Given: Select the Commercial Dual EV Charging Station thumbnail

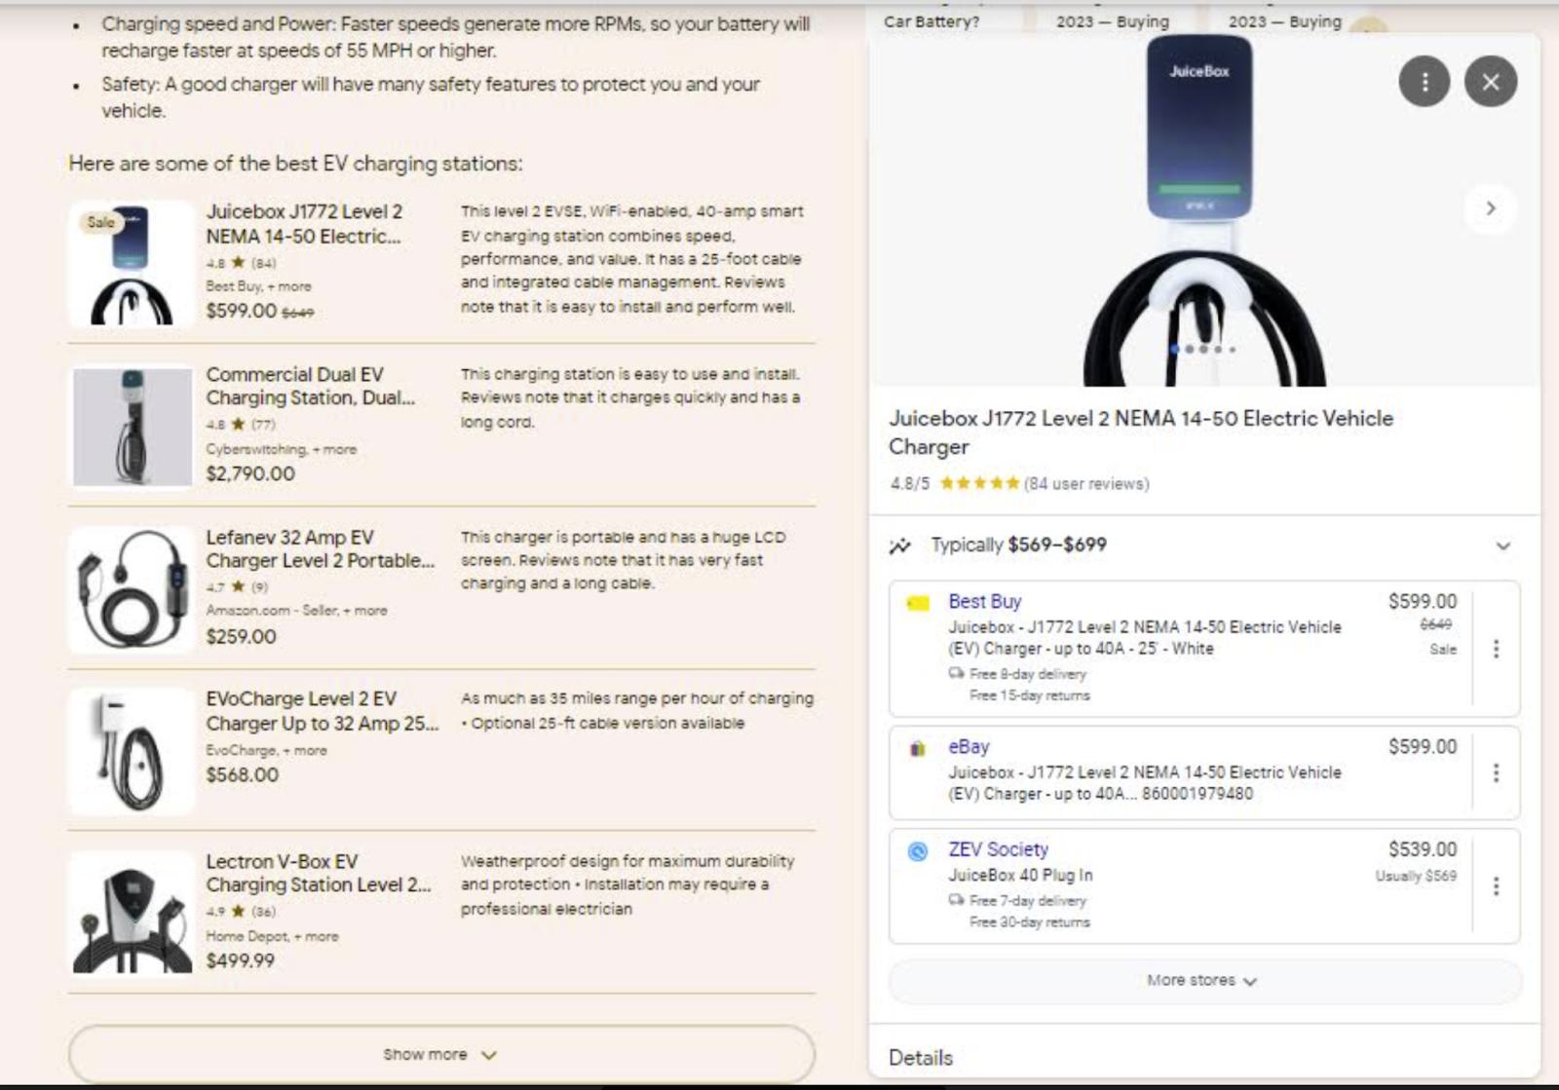Looking at the screenshot, I should tap(133, 427).
